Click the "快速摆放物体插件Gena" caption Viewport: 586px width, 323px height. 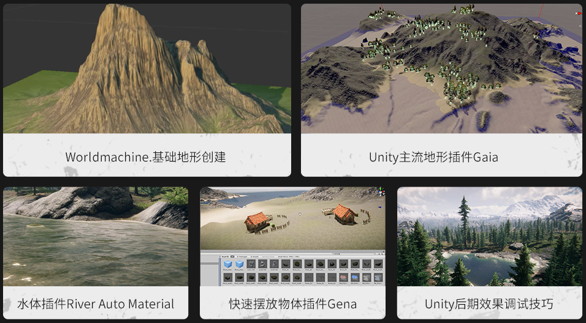(292, 304)
